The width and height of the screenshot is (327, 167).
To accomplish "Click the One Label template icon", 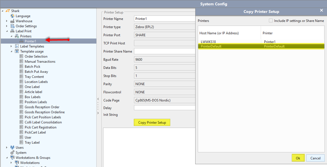I will tap(21, 87).
